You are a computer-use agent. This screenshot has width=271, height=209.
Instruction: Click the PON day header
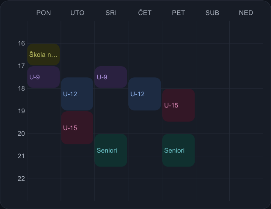point(44,13)
